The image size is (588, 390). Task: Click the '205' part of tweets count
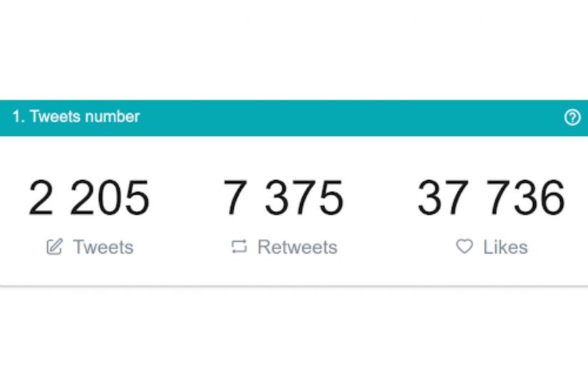[110, 199]
